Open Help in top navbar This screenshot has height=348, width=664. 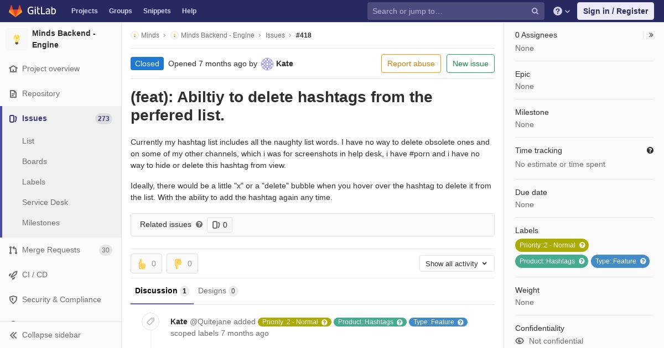(x=189, y=11)
